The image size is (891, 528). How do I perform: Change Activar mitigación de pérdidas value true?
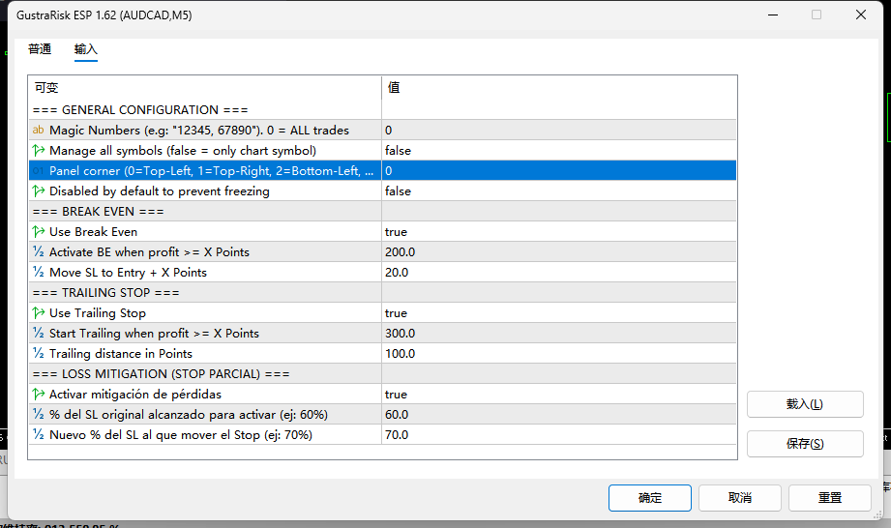tap(559, 394)
